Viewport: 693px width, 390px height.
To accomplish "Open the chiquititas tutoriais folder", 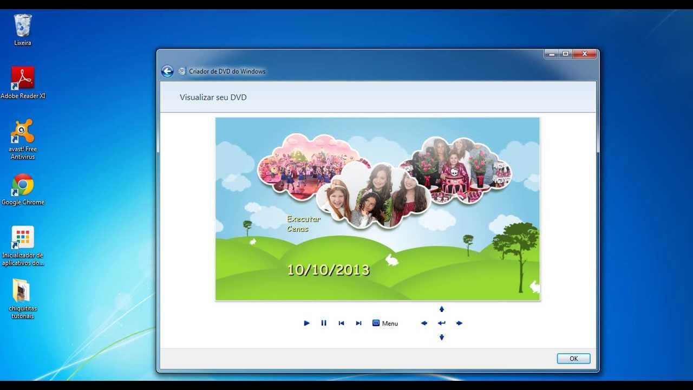I will point(22,299).
